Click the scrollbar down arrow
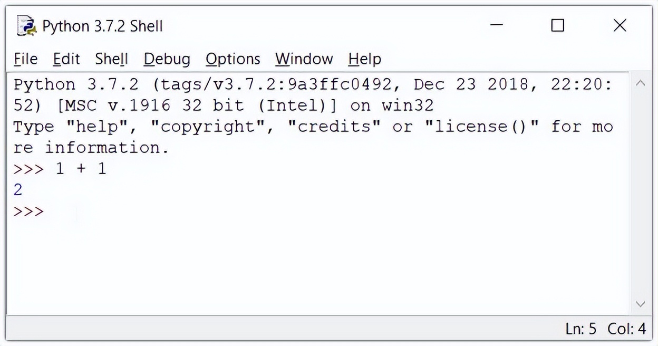The image size is (658, 346). (x=641, y=304)
